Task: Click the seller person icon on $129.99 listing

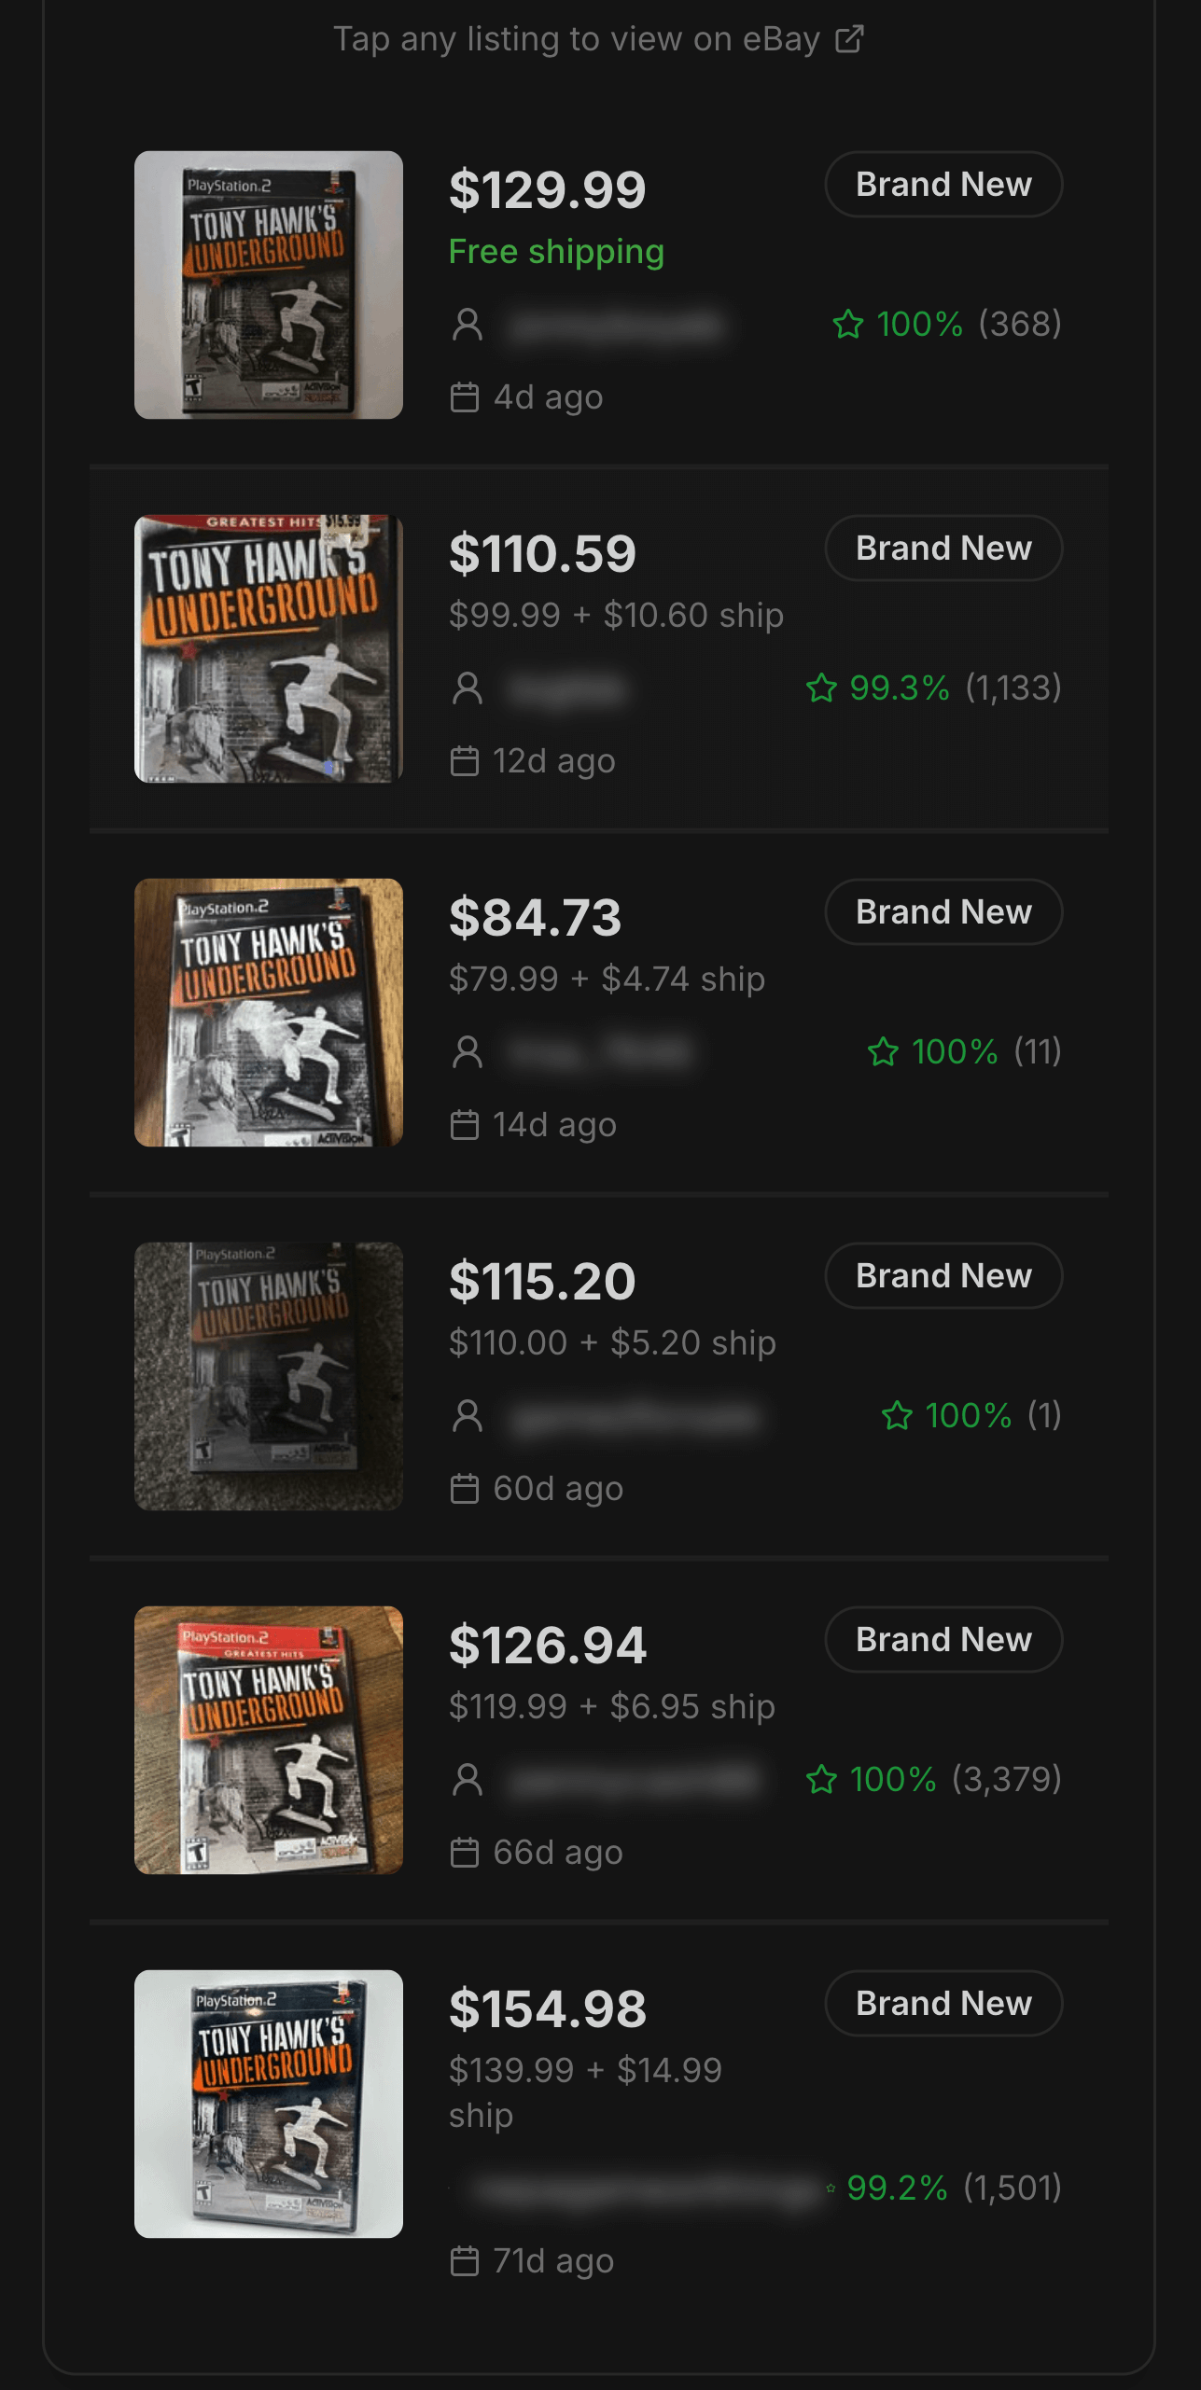Action: point(467,325)
